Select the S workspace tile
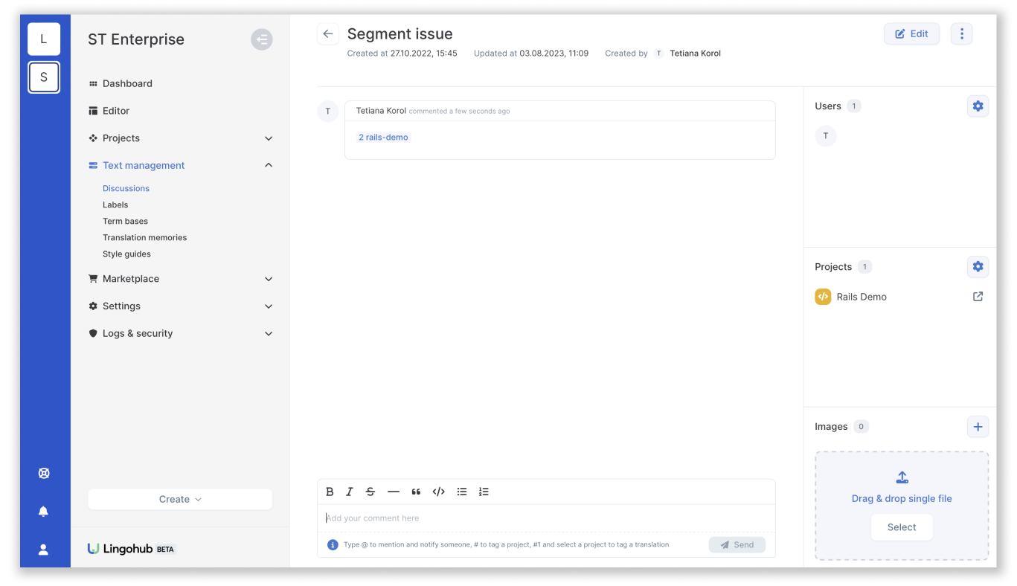1017x586 pixels. [44, 77]
